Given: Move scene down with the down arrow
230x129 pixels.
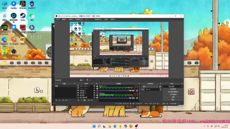Looking at the screenshot, I should [x=66, y=100].
